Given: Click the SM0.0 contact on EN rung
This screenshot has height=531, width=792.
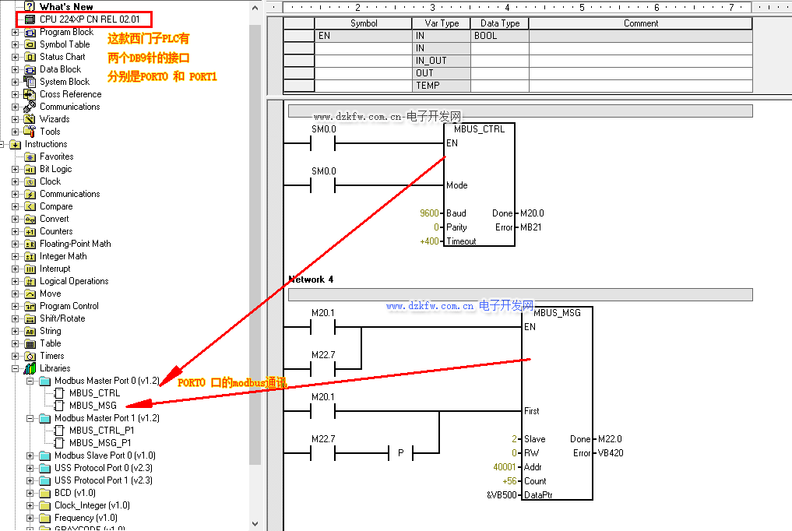Looking at the screenshot, I should pyautogui.click(x=323, y=143).
